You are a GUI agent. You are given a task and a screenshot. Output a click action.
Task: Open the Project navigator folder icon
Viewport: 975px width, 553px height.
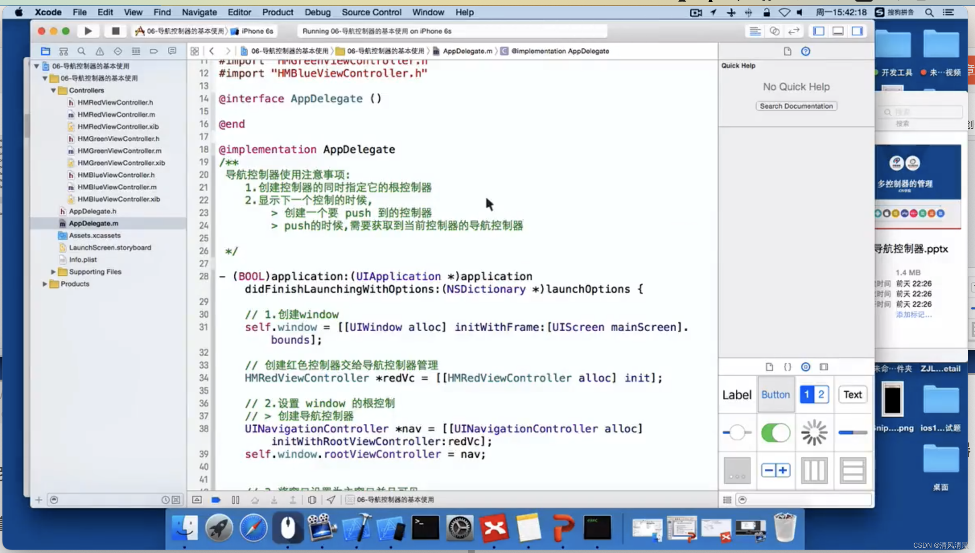(45, 51)
